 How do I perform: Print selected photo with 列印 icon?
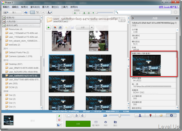(x=105, y=123)
